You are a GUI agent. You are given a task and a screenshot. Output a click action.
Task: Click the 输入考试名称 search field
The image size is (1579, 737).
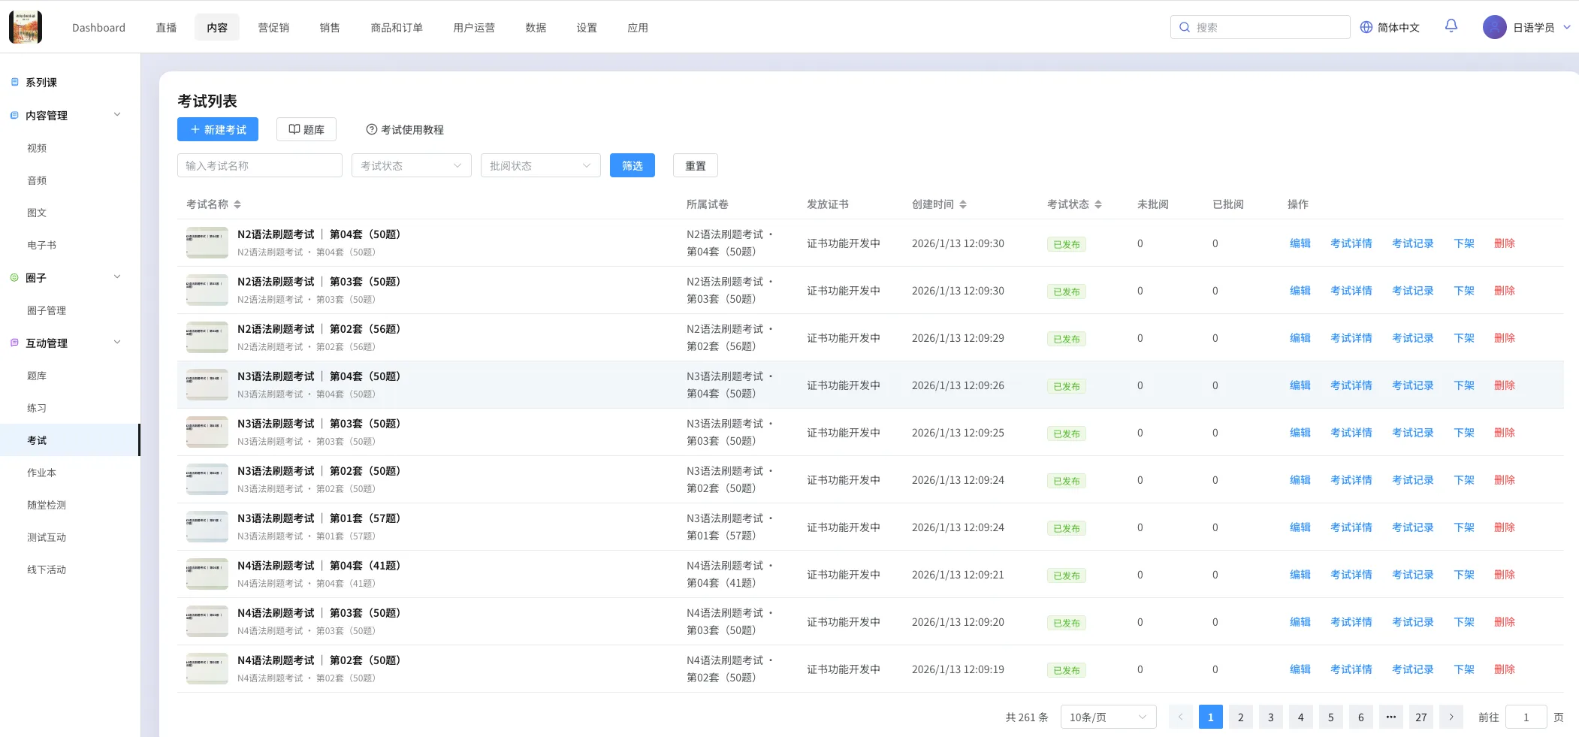click(259, 165)
